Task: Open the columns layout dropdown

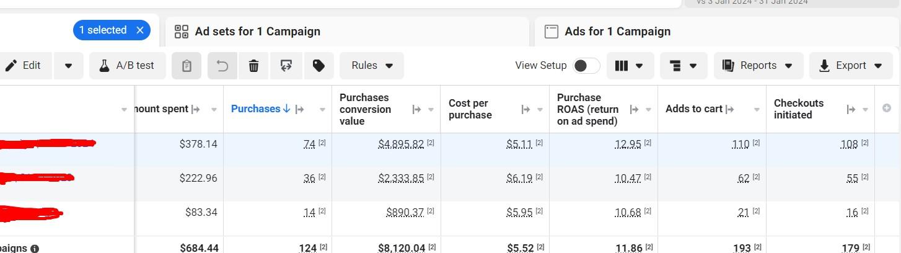Action: pyautogui.click(x=630, y=66)
